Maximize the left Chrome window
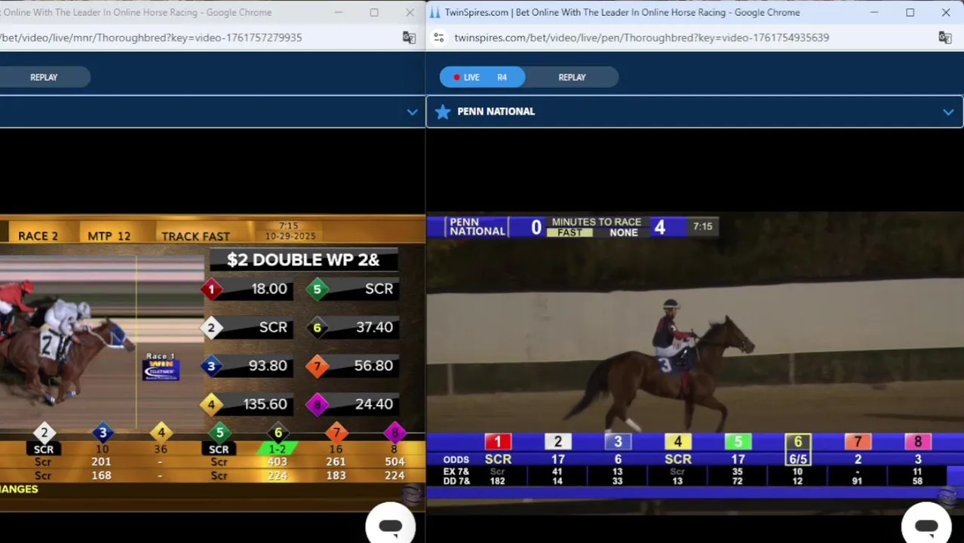This screenshot has height=543, width=964. pos(373,12)
